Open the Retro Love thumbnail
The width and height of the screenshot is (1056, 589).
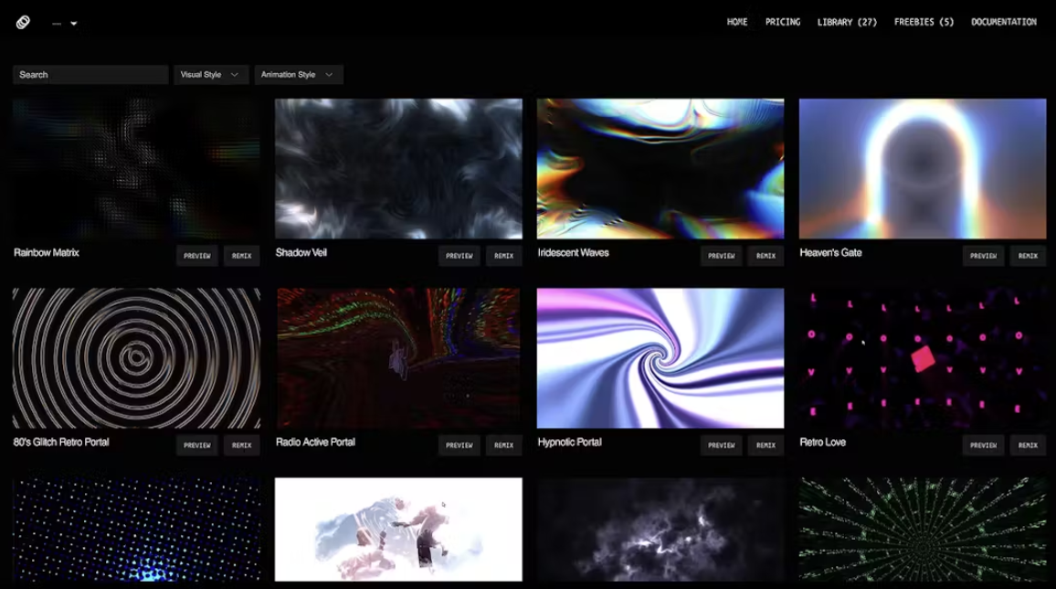923,358
